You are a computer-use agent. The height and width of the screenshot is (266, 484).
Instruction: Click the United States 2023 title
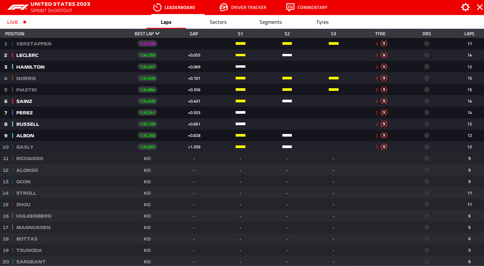click(x=60, y=4)
